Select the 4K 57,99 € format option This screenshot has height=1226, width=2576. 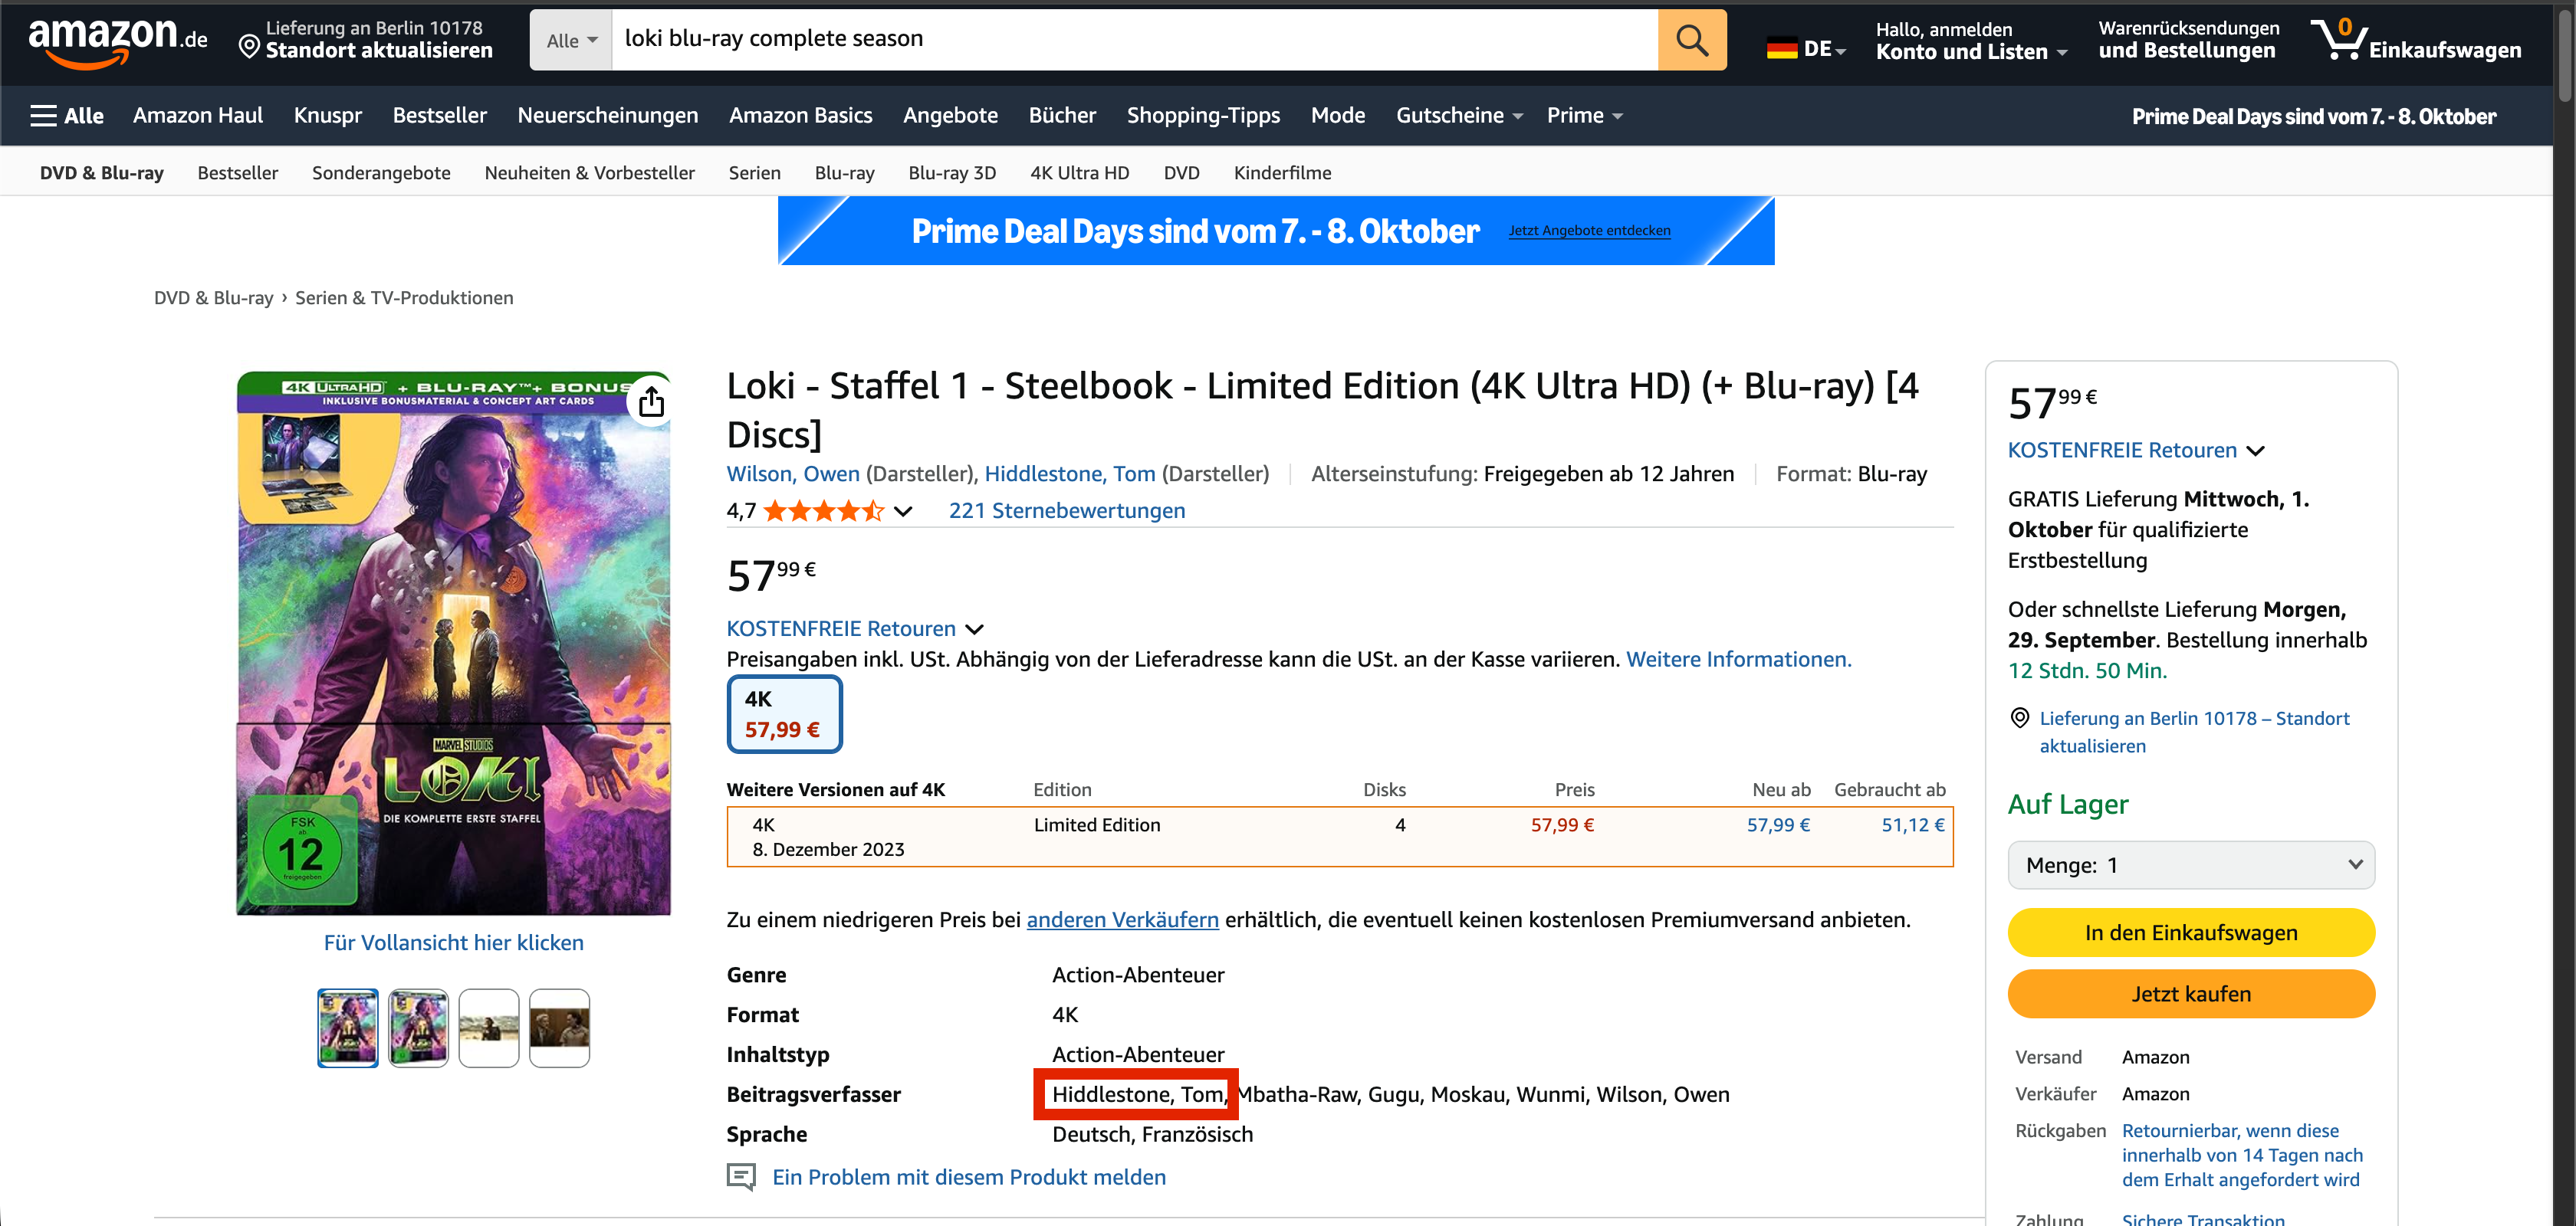click(x=784, y=713)
